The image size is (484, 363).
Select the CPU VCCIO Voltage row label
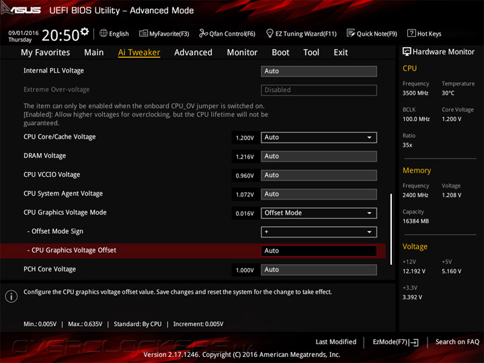point(52,175)
